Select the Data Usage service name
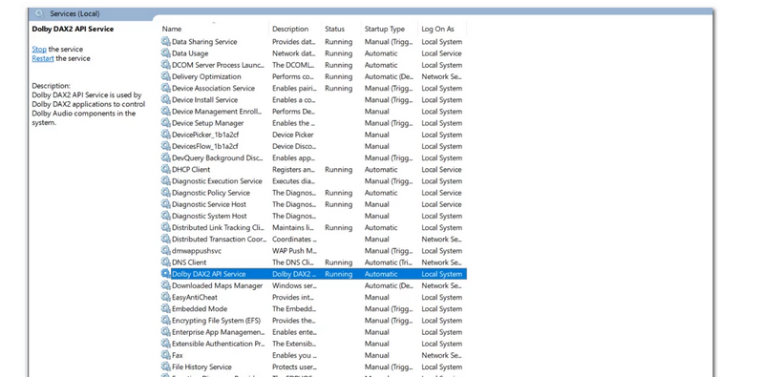This screenshot has width=763, height=377. tap(190, 53)
